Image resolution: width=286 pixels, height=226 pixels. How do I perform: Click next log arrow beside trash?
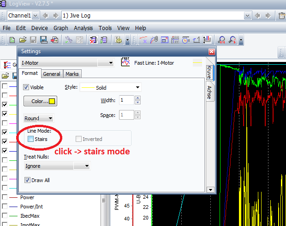(x=268, y=16)
